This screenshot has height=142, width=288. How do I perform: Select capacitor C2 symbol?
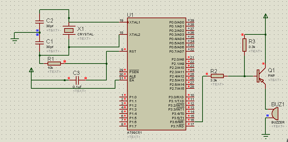point(40,22)
